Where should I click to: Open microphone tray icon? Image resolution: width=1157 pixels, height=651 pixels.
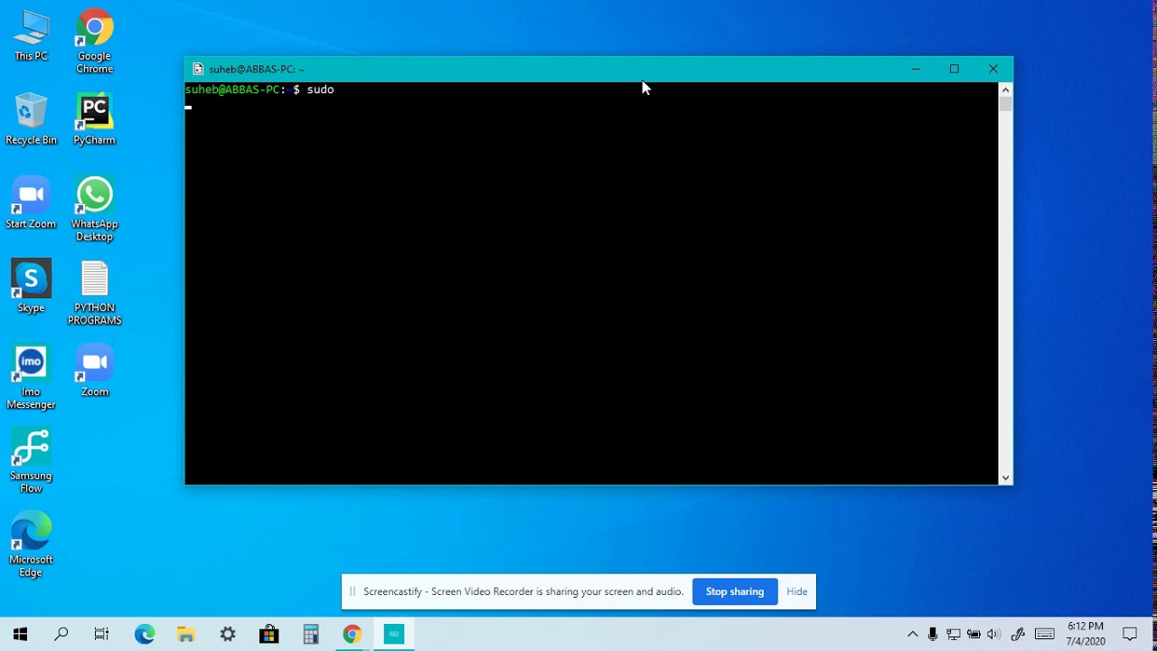pyautogui.click(x=933, y=635)
